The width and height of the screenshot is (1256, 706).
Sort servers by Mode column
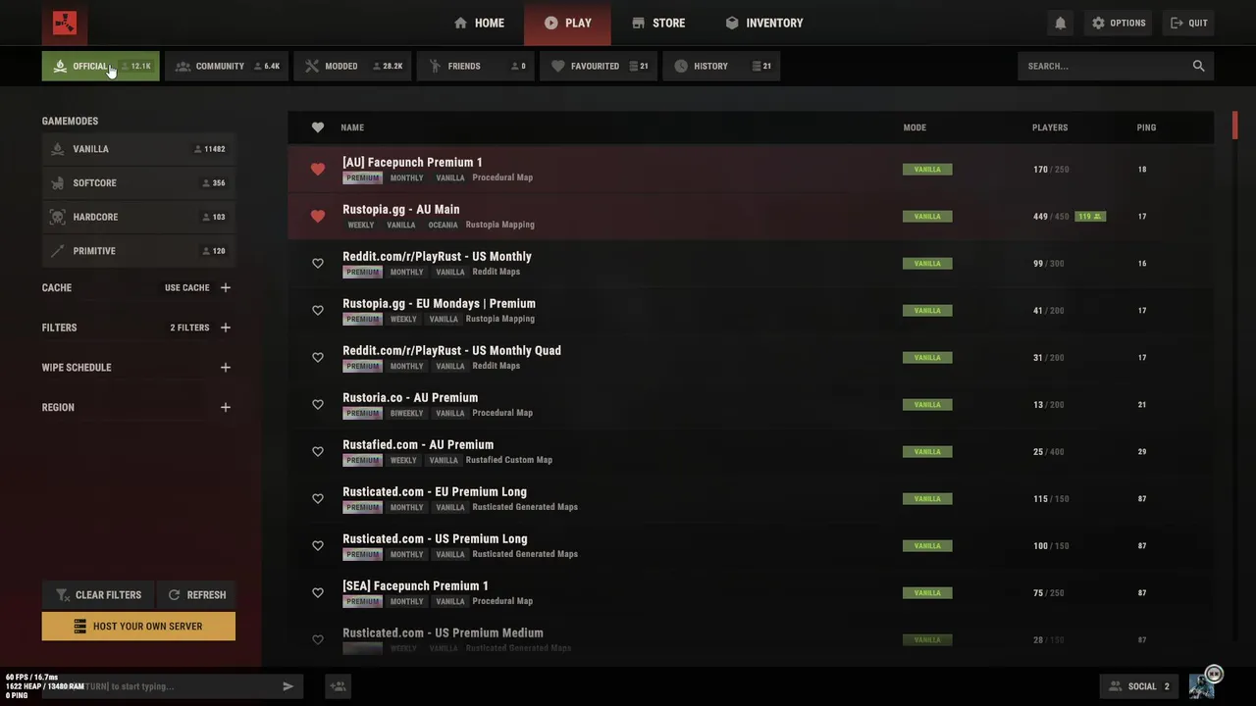coord(915,127)
